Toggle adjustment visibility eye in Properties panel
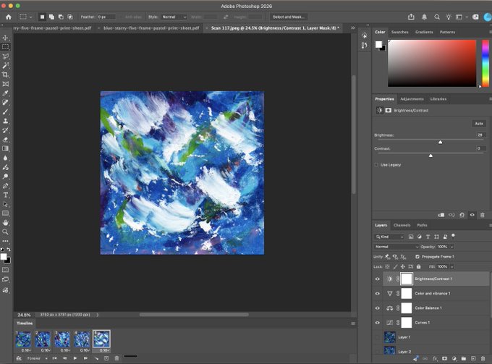 point(472,215)
